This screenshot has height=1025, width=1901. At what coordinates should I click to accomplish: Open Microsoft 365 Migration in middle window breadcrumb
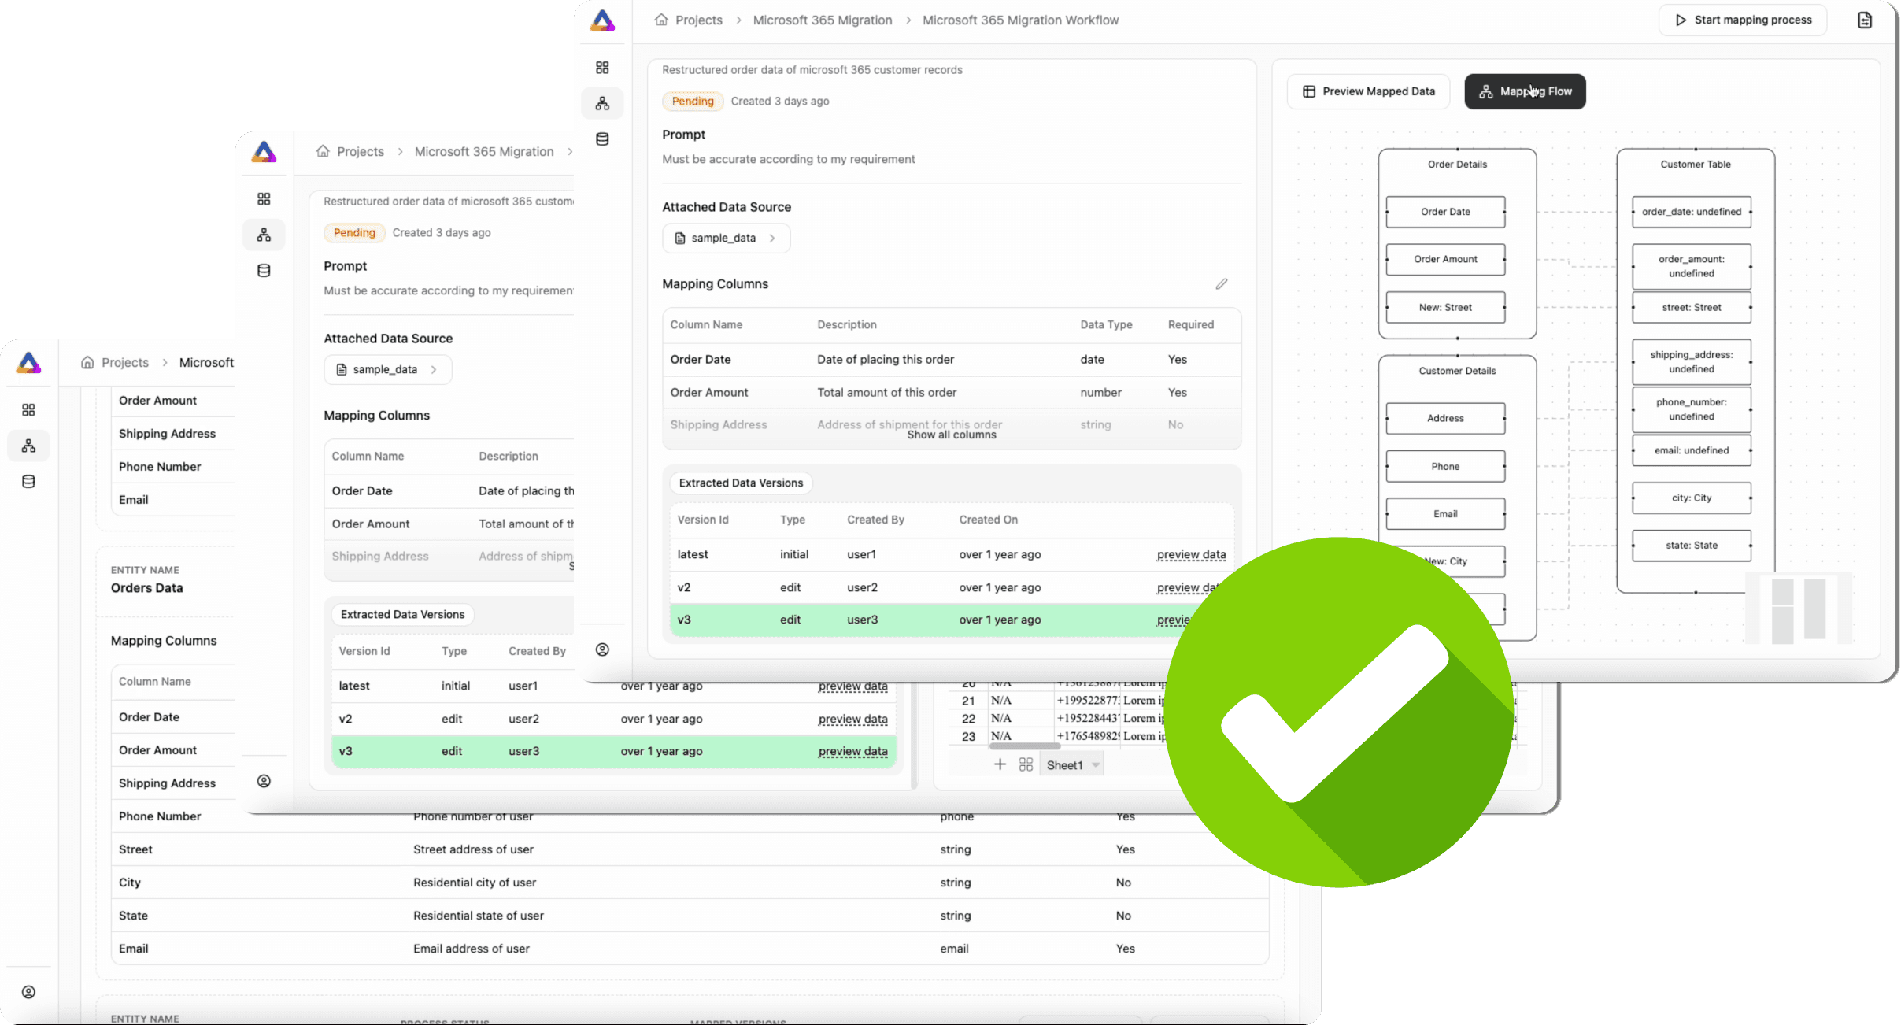(x=484, y=151)
